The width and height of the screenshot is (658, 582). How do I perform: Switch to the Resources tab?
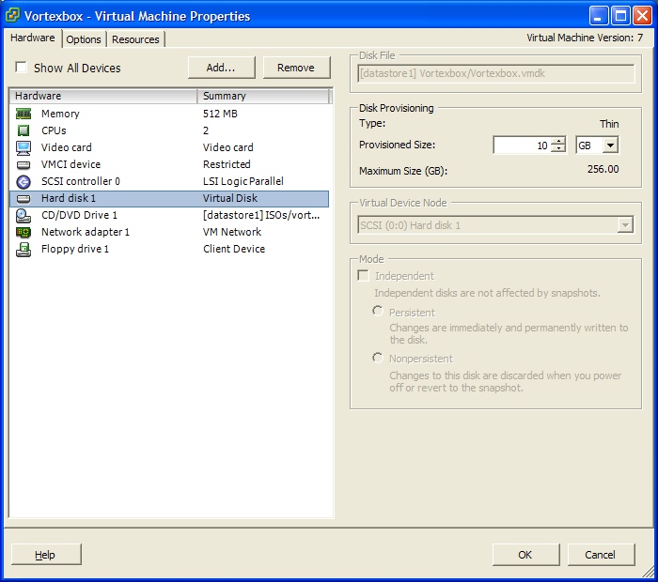(135, 39)
